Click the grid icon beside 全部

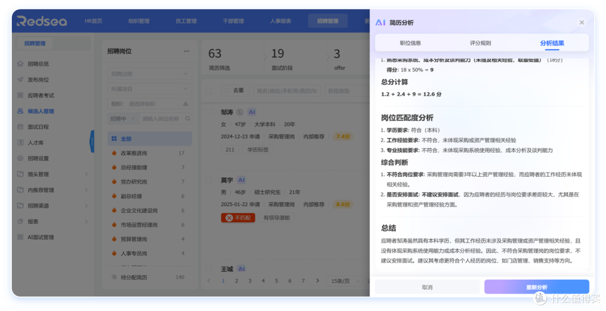[x=114, y=139]
